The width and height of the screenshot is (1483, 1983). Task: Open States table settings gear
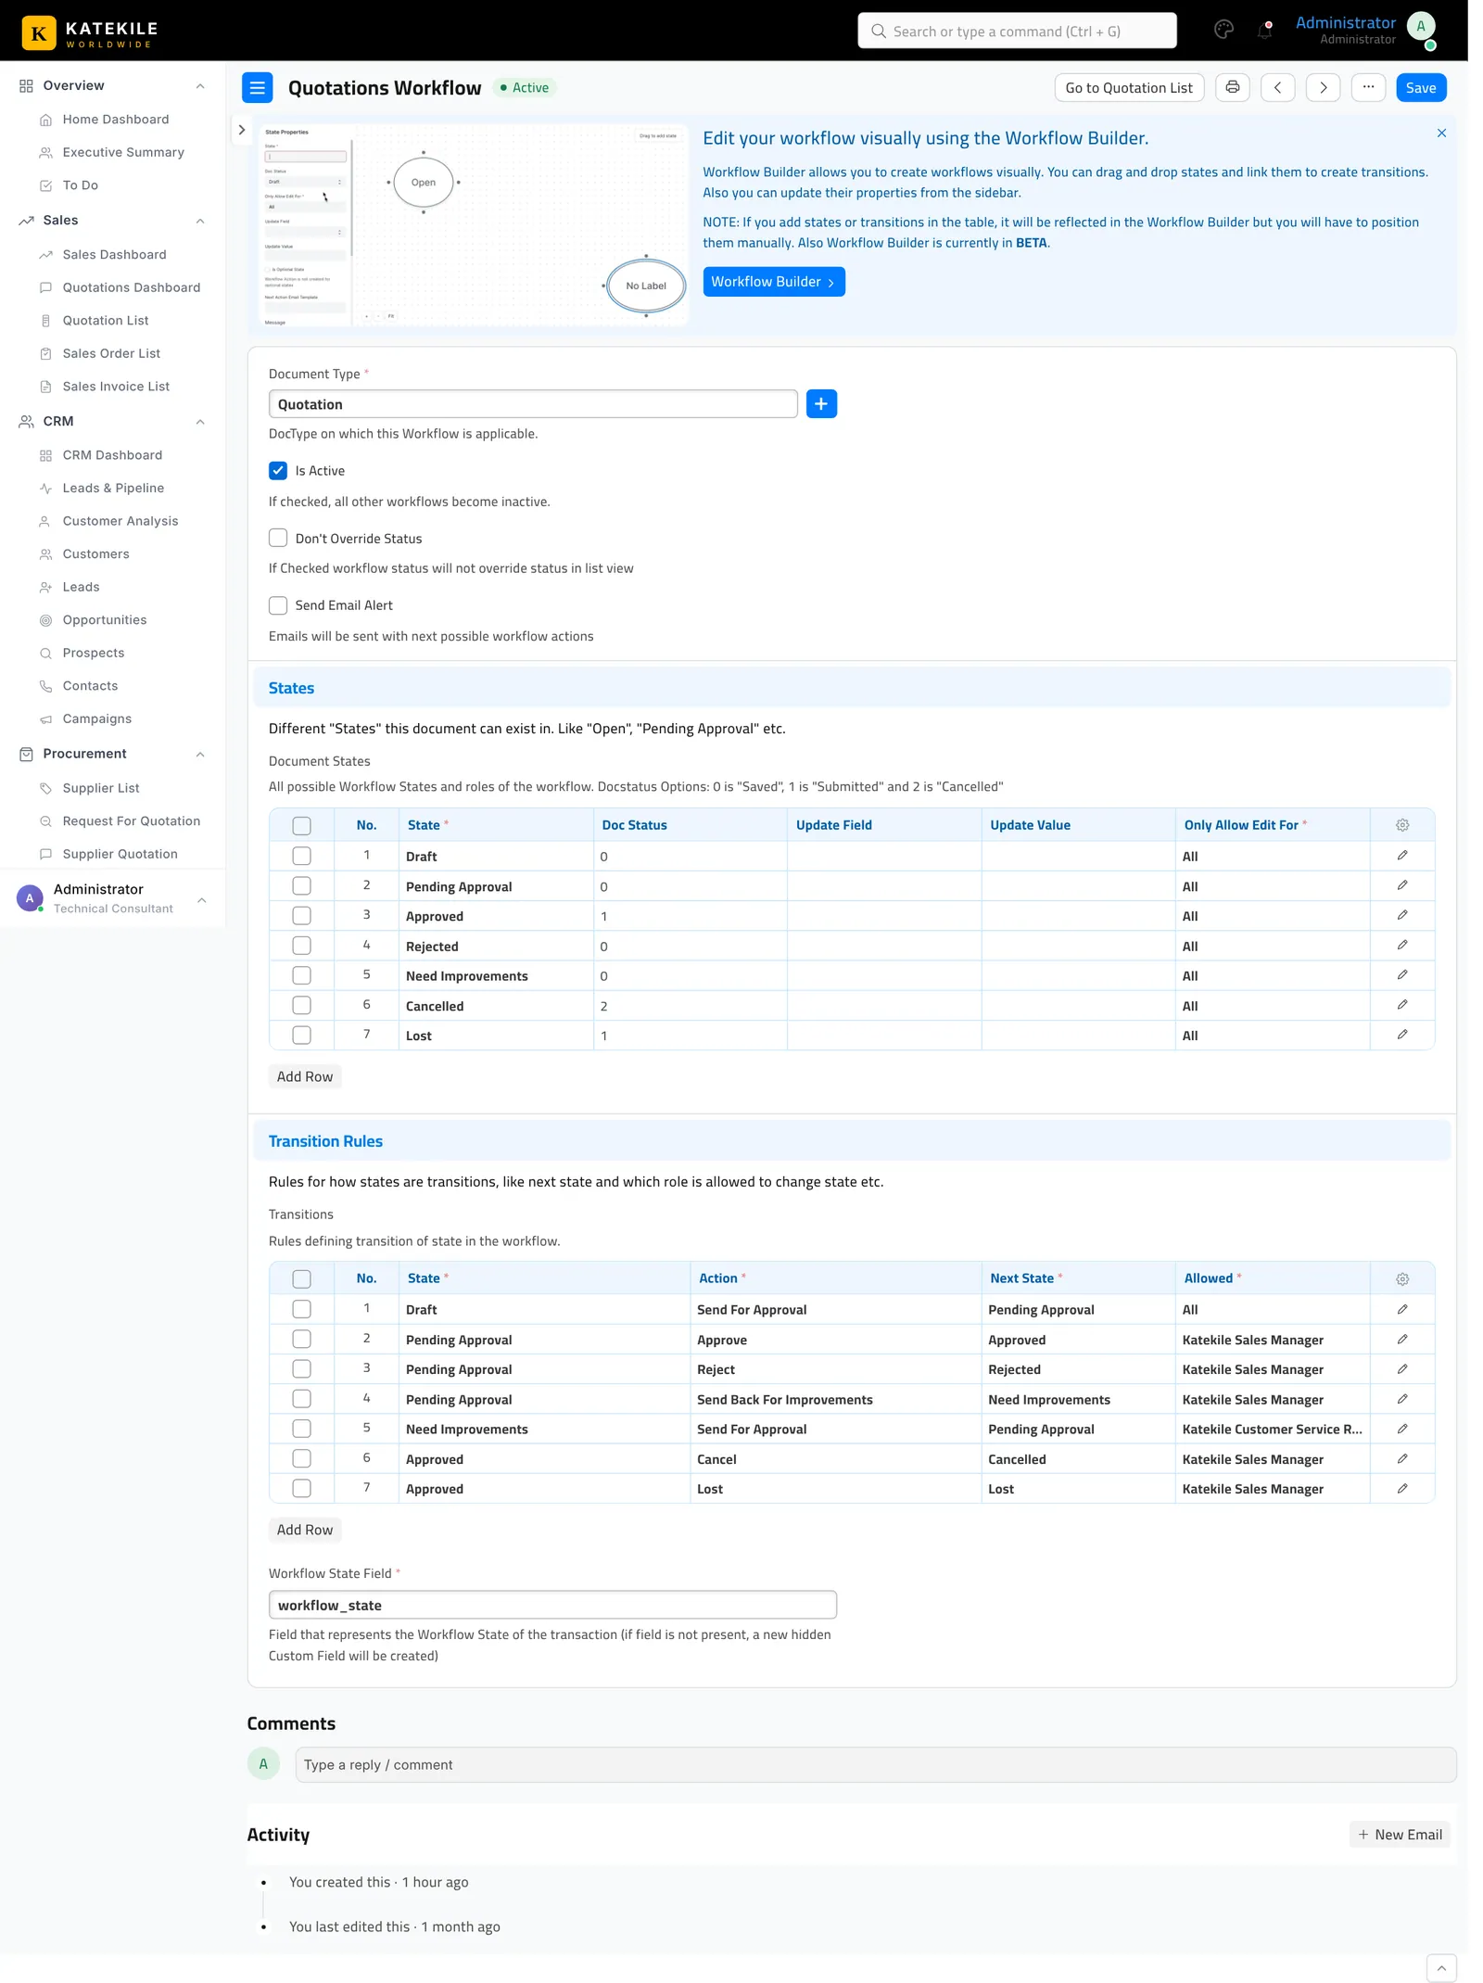[1402, 825]
